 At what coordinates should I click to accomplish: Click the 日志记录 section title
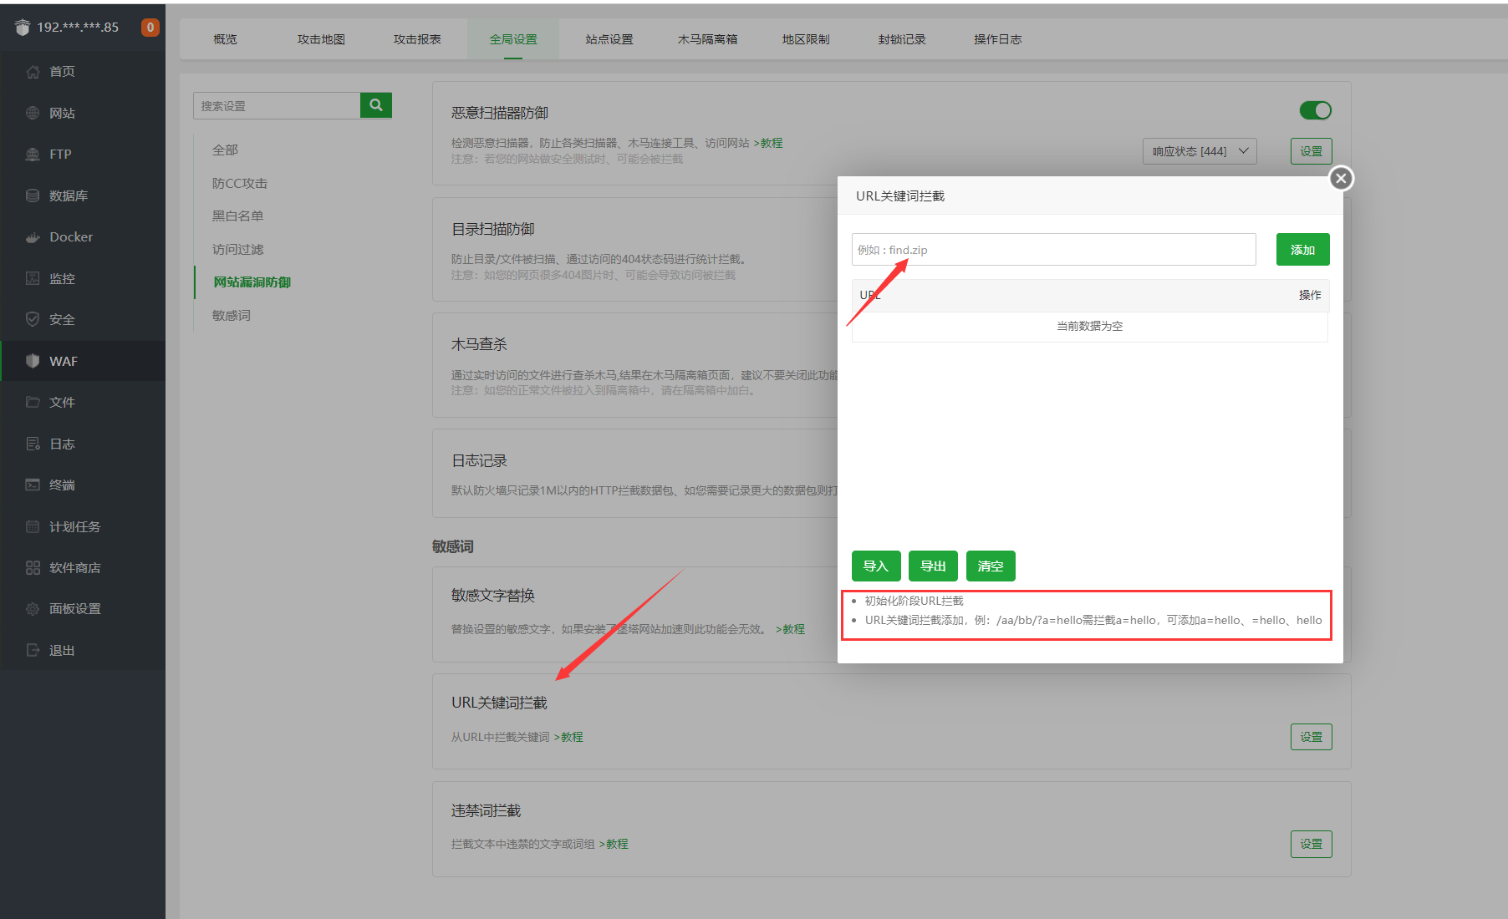[479, 460]
